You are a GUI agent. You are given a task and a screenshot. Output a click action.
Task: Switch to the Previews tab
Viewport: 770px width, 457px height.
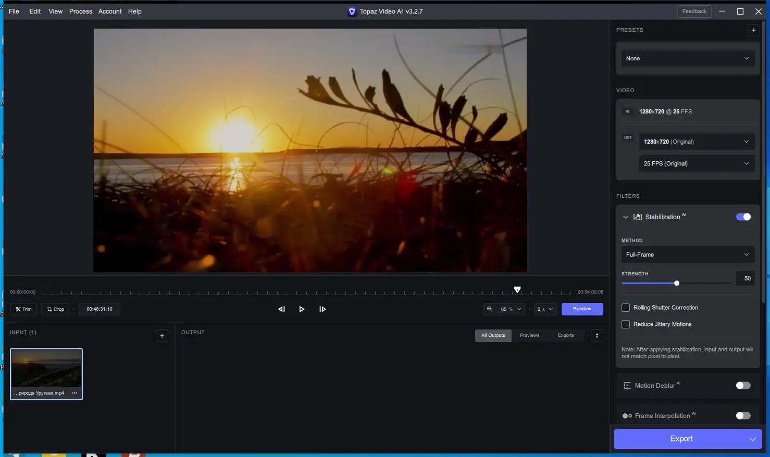pyautogui.click(x=529, y=336)
